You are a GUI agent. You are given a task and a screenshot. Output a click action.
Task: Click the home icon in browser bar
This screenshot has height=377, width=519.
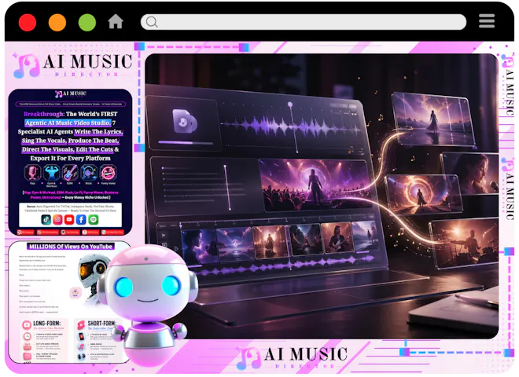[x=115, y=22]
